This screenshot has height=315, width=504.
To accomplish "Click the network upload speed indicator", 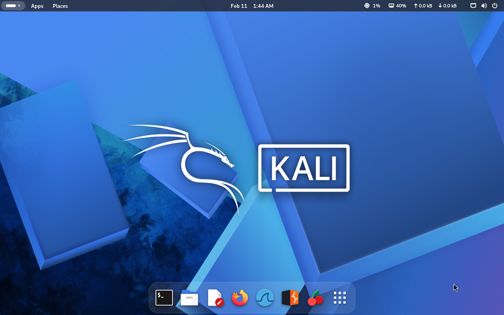I will point(422,6).
